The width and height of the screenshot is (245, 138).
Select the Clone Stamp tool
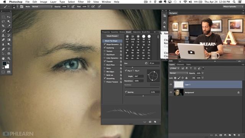pos(3,35)
